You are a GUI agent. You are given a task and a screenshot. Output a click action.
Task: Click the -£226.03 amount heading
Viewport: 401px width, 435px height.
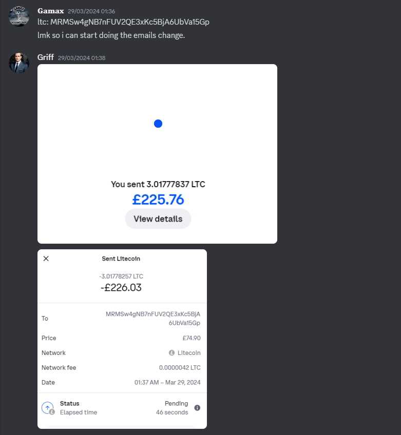121,287
